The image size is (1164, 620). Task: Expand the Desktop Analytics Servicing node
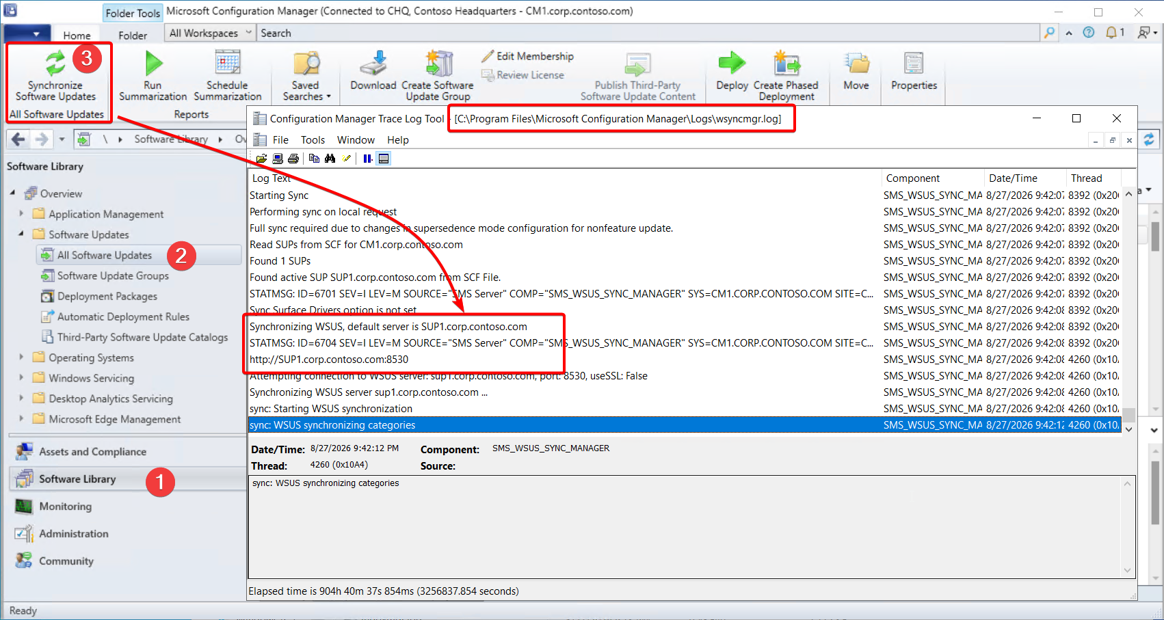coord(21,399)
